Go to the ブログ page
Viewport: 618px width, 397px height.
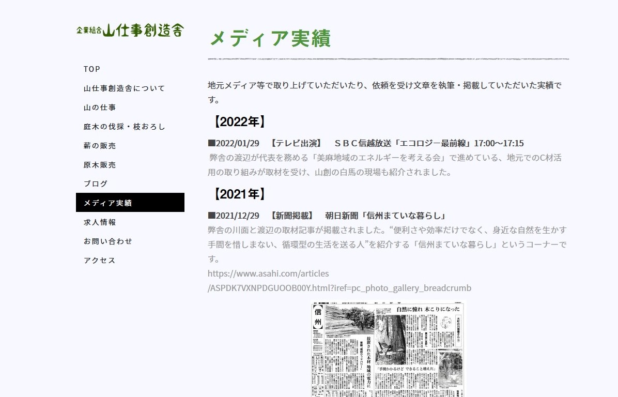point(96,184)
